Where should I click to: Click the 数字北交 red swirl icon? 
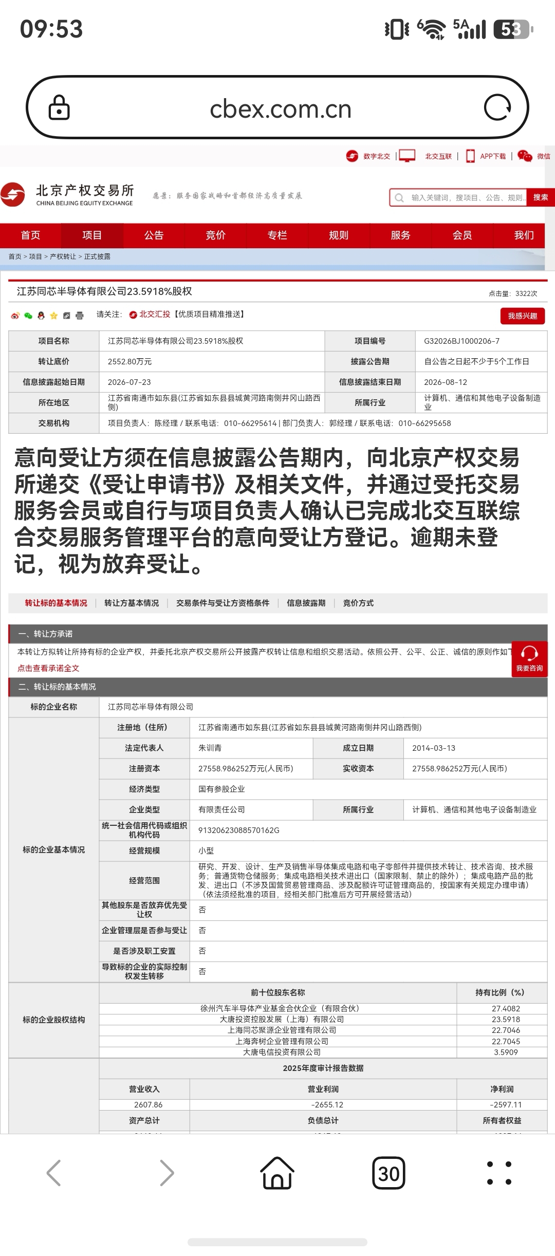point(352,156)
